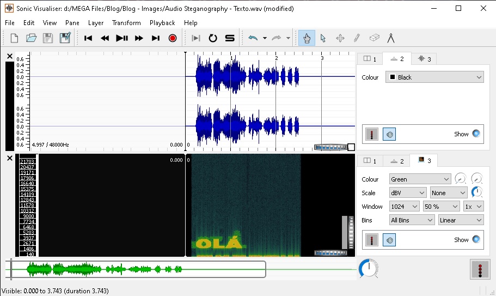Open the Transform menu
The height and width of the screenshot is (296, 496).
point(126,23)
